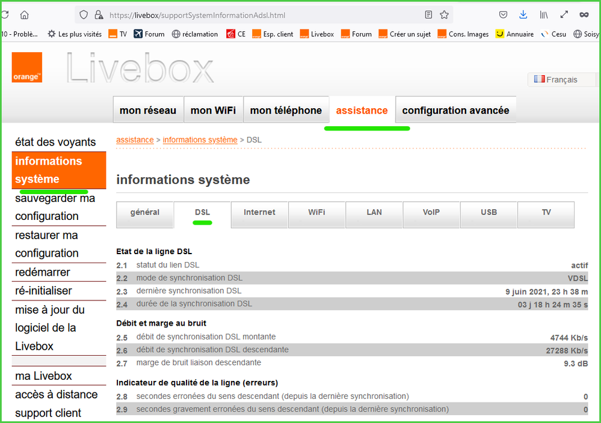Click the 'informations système' breadcrumb link
Image resolution: width=601 pixels, height=423 pixels.
(200, 140)
